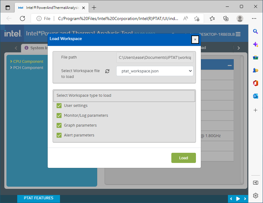
Task: Collapse the panel with the minus icon
Action: [229, 65]
